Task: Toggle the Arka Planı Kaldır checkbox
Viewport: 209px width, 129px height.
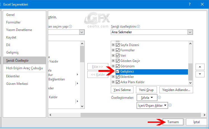Action: click(x=118, y=82)
